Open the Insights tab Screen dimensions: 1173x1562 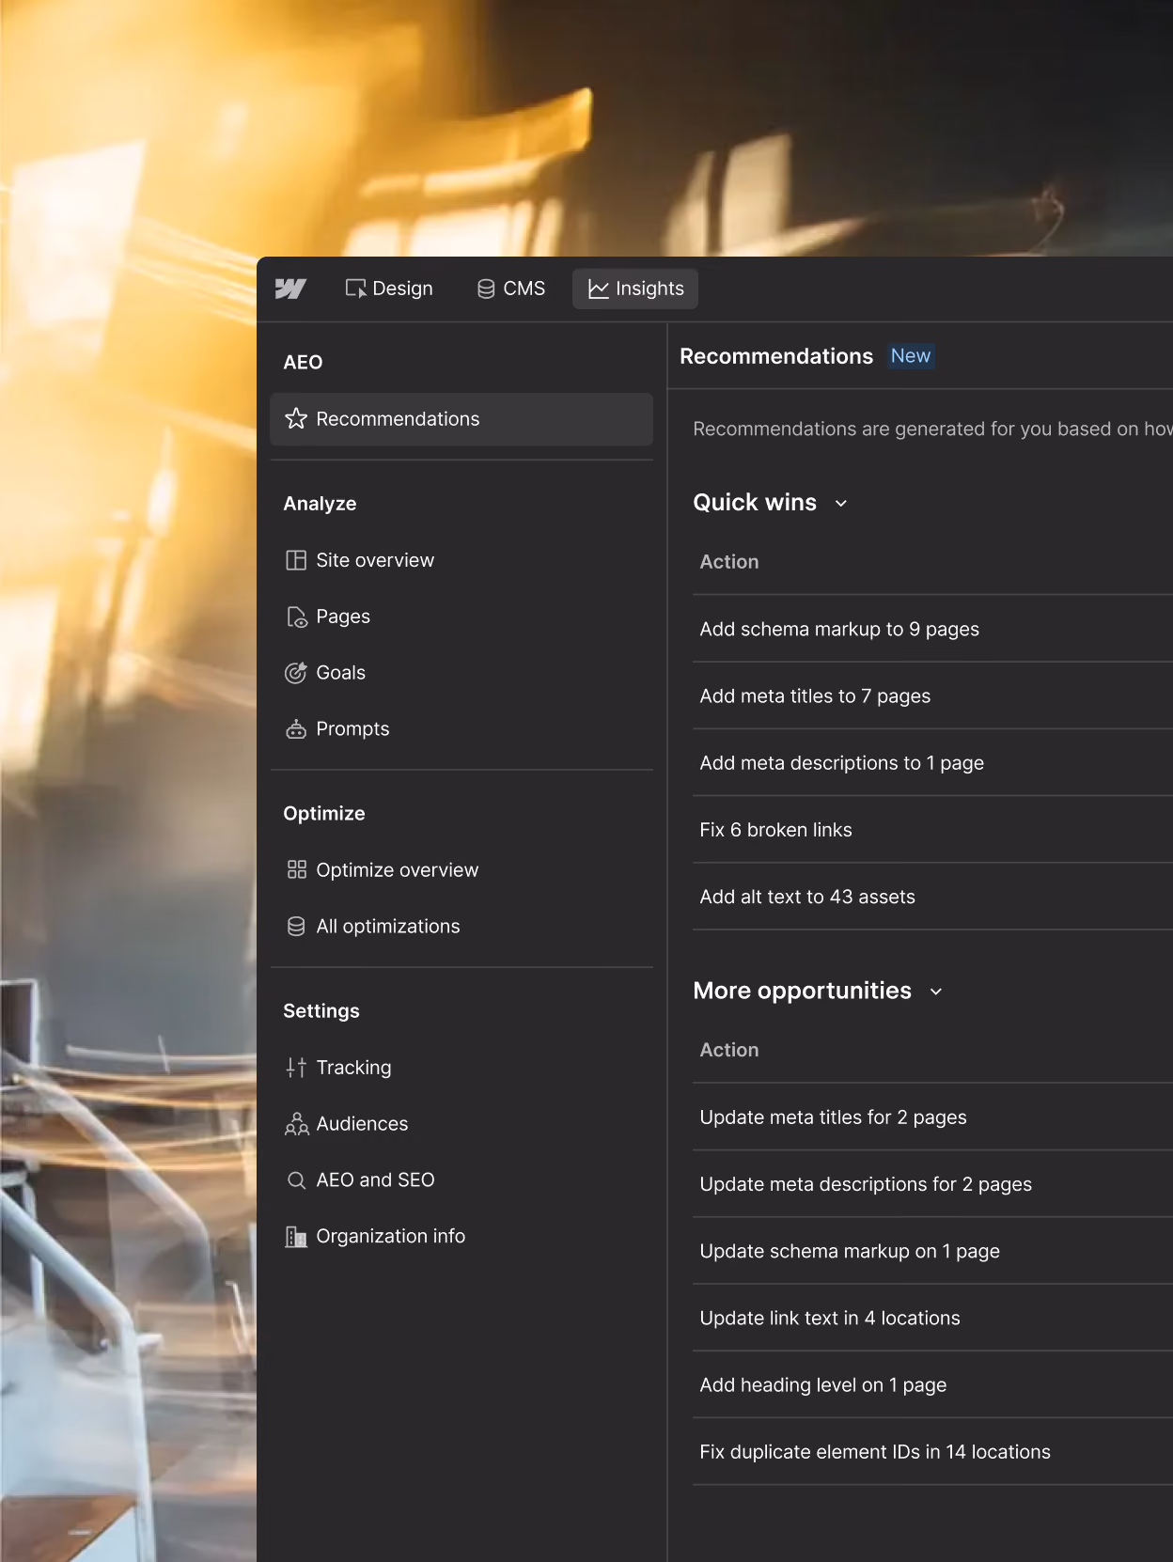[x=635, y=289]
